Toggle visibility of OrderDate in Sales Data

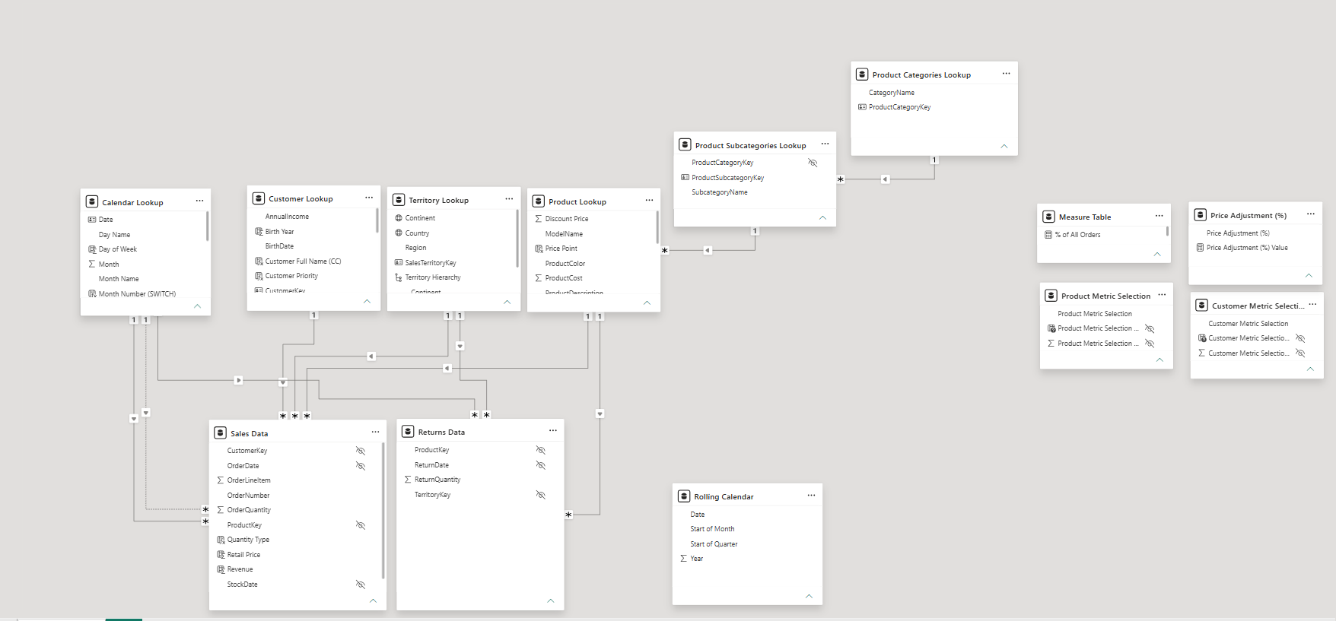pyautogui.click(x=361, y=466)
